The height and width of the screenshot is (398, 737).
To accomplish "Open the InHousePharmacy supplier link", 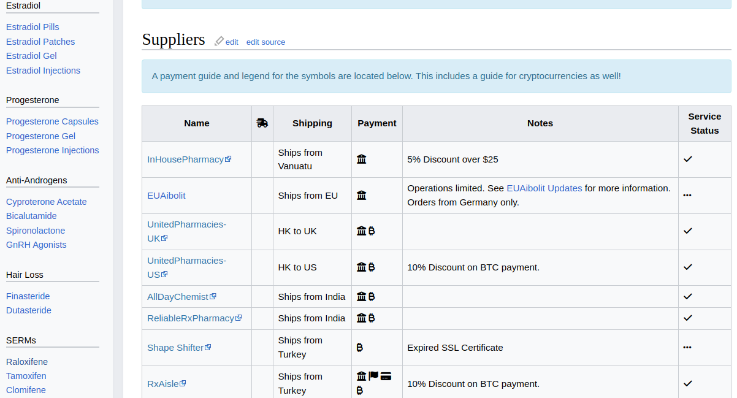I will 189,159.
